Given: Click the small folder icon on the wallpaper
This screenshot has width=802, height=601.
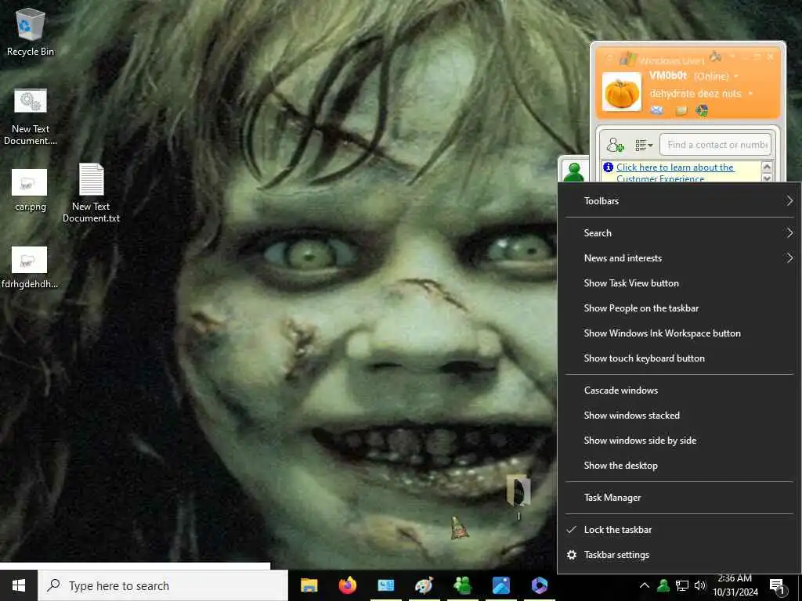Looking at the screenshot, I should click(518, 490).
